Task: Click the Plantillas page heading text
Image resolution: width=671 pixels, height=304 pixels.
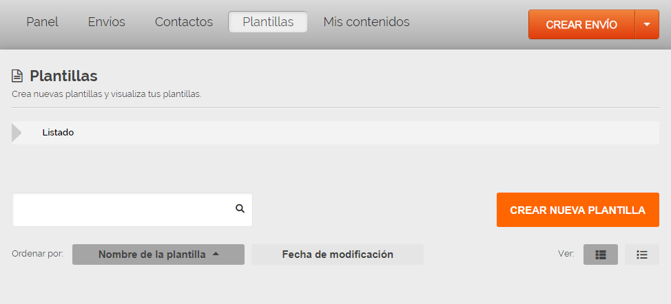Action: (x=63, y=76)
